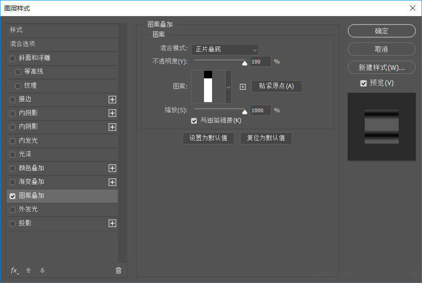This screenshot has height=283, width=422.
Task: Click the down arrow to move effect down
Action: [42, 270]
